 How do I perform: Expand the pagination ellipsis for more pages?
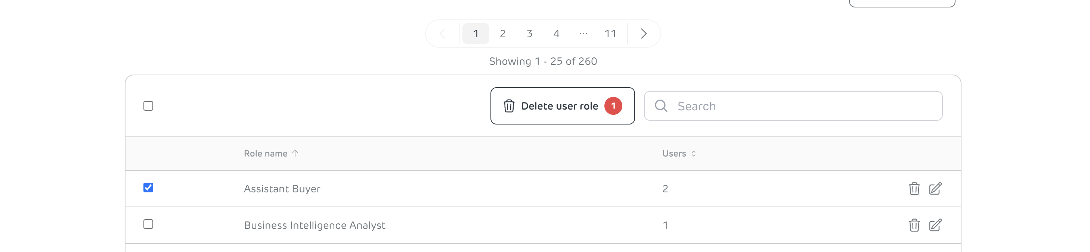tap(583, 33)
